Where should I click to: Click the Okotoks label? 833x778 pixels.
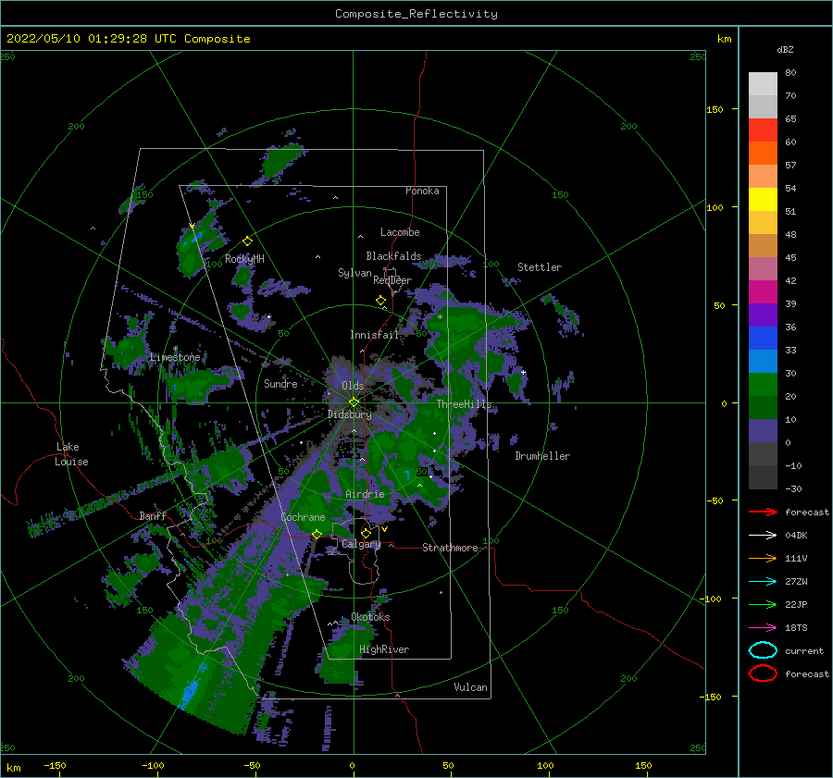click(x=370, y=617)
